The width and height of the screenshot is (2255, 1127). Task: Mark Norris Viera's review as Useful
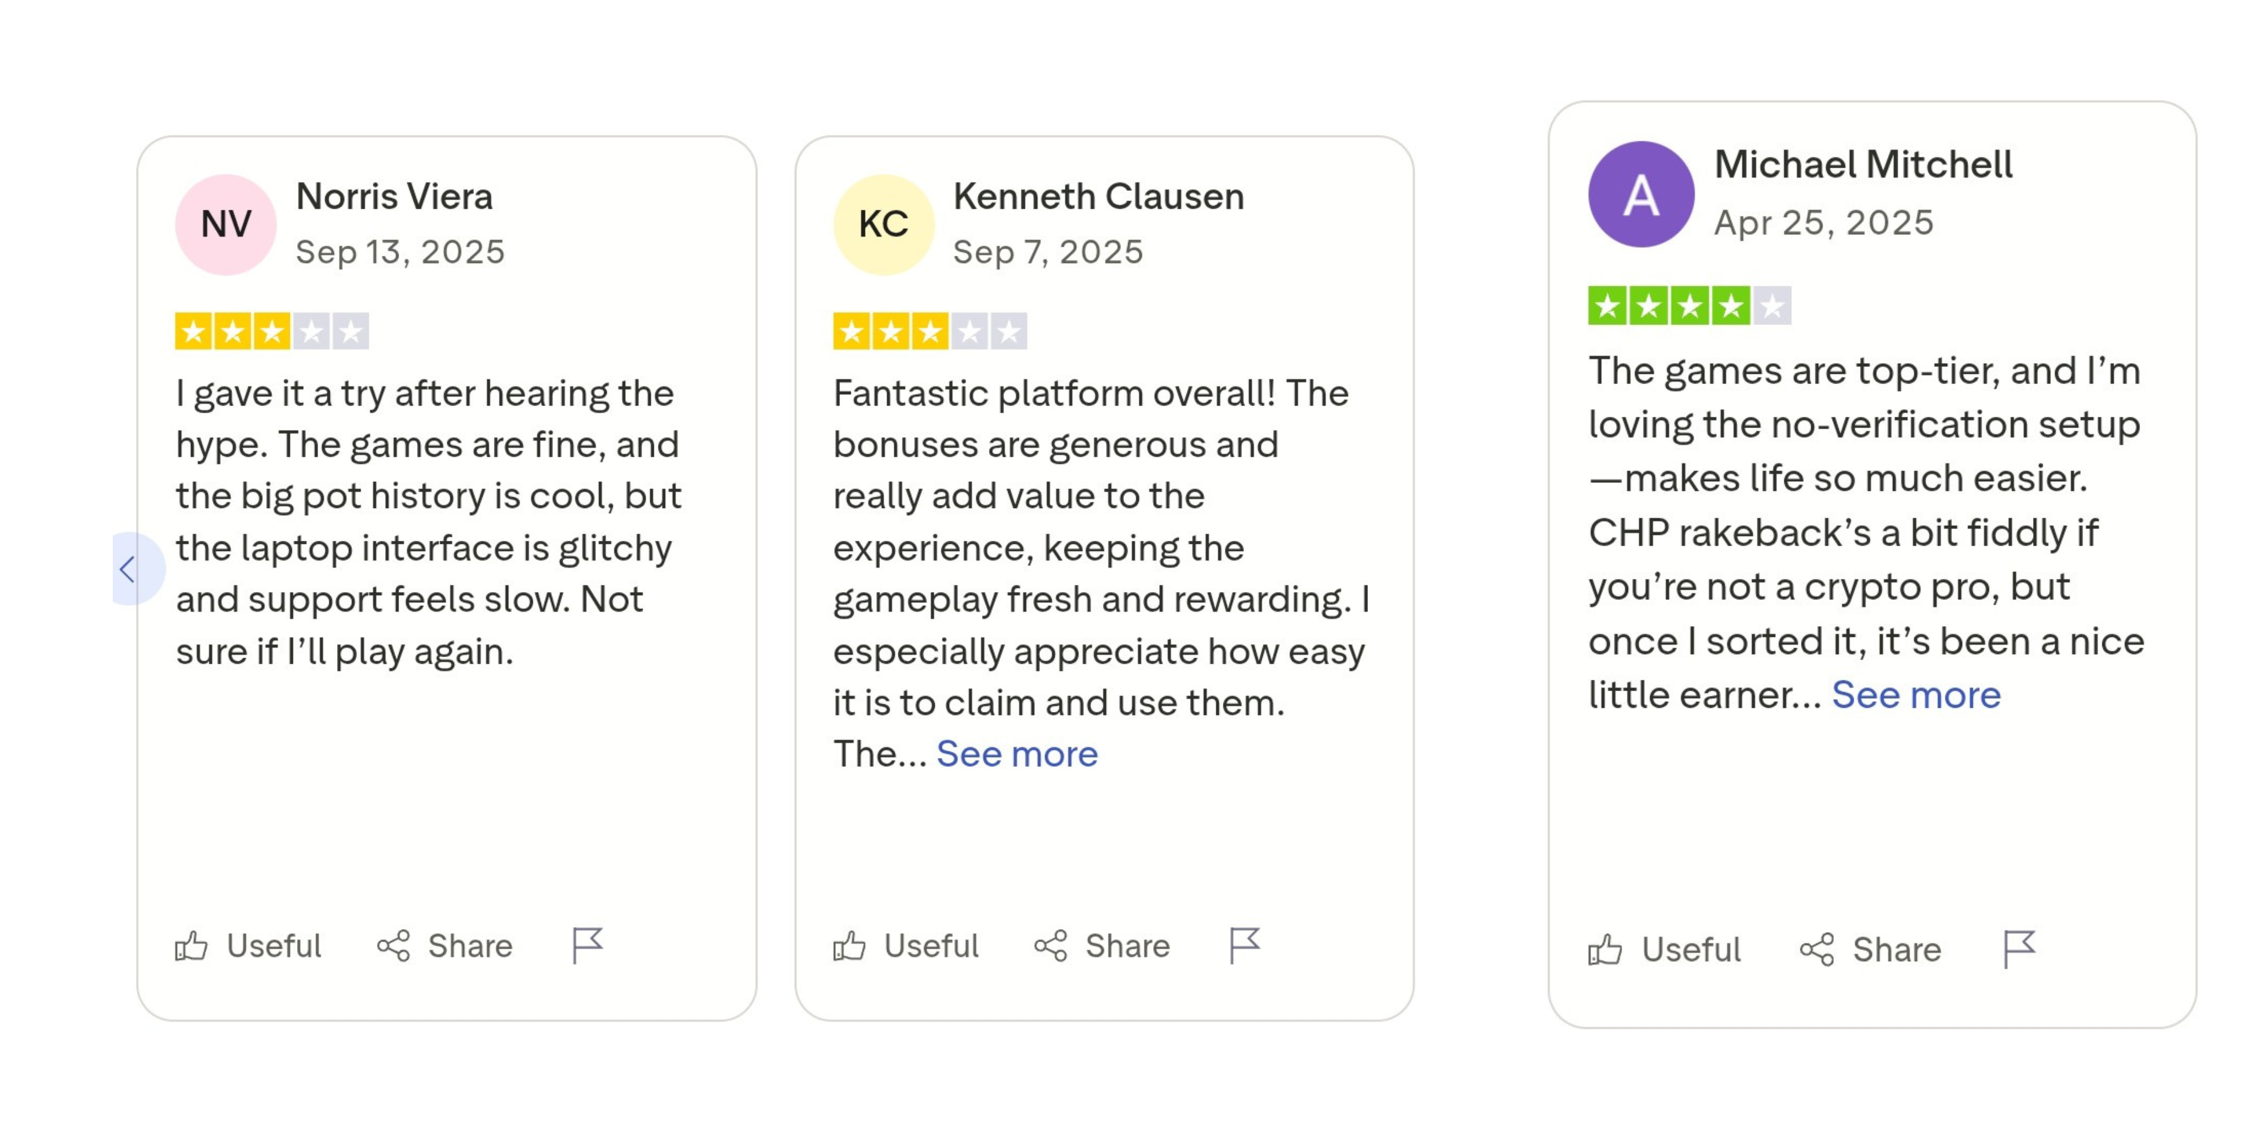[x=249, y=946]
